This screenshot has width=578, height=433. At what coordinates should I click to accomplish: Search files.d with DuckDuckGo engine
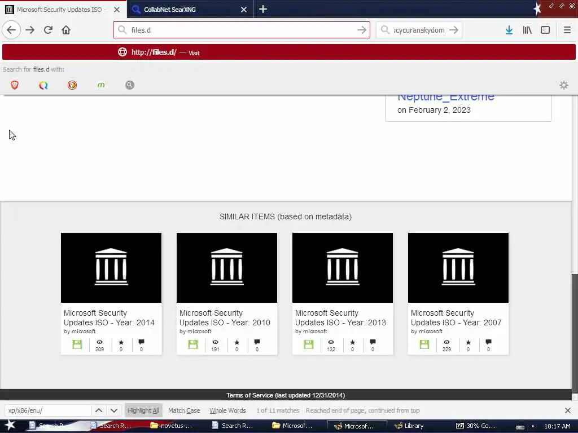[72, 85]
